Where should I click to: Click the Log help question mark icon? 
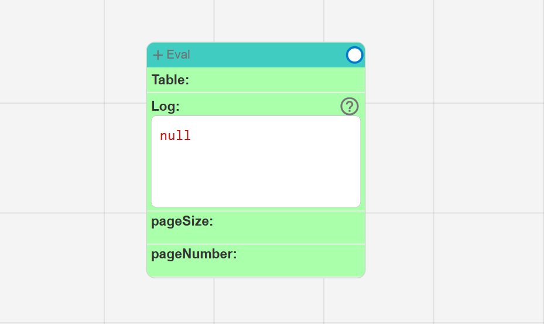(x=350, y=106)
